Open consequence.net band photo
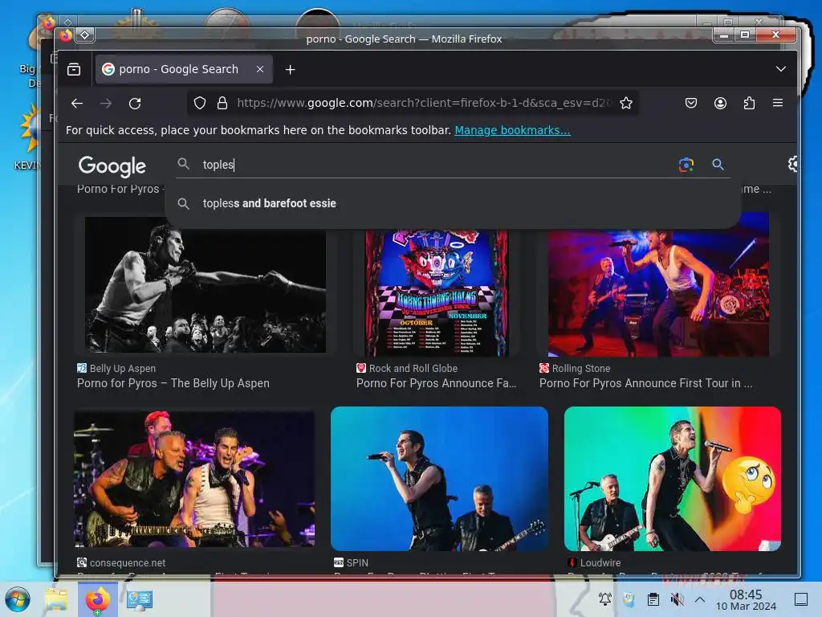This screenshot has height=617, width=822. click(x=194, y=479)
